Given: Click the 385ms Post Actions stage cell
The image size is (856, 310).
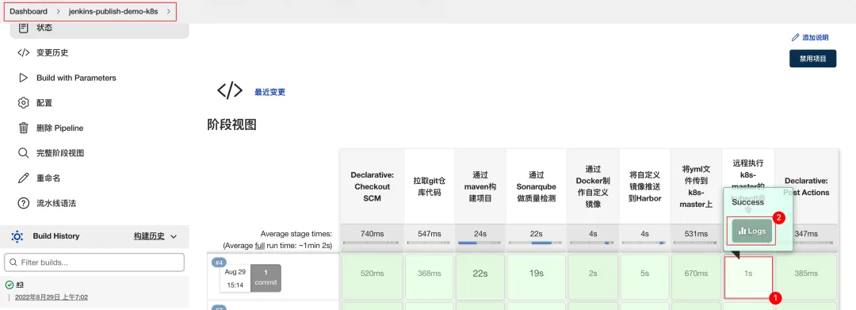Looking at the screenshot, I should [x=806, y=277].
